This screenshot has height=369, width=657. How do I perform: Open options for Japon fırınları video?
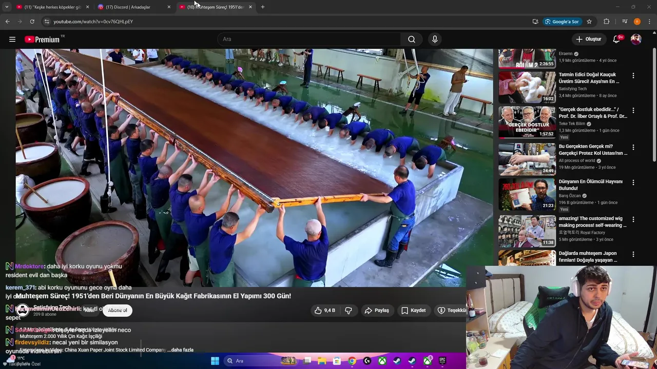point(633,254)
